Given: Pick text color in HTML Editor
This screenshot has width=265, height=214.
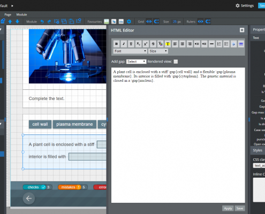Looking at the screenshot, I should (x=160, y=44).
